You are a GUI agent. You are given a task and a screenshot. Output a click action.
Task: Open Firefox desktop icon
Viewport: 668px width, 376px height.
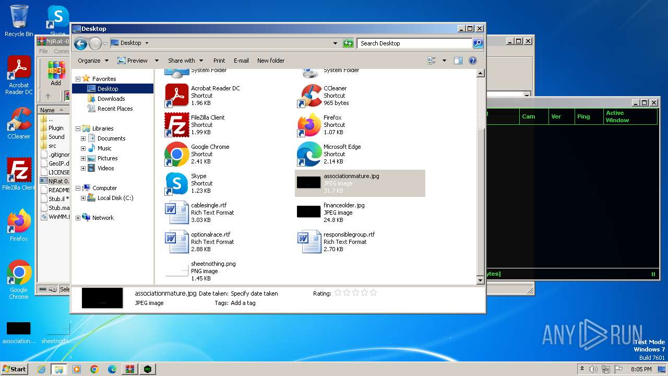click(x=19, y=226)
